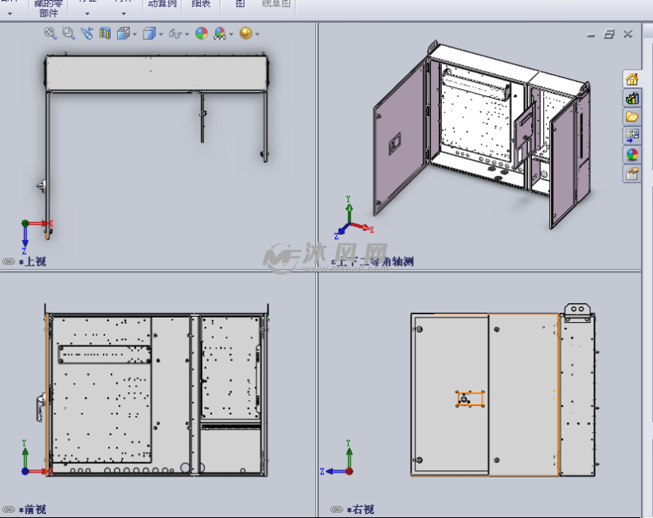Toggle view link icon beside 前视 label
This screenshot has height=518, width=653.
pos(9,509)
